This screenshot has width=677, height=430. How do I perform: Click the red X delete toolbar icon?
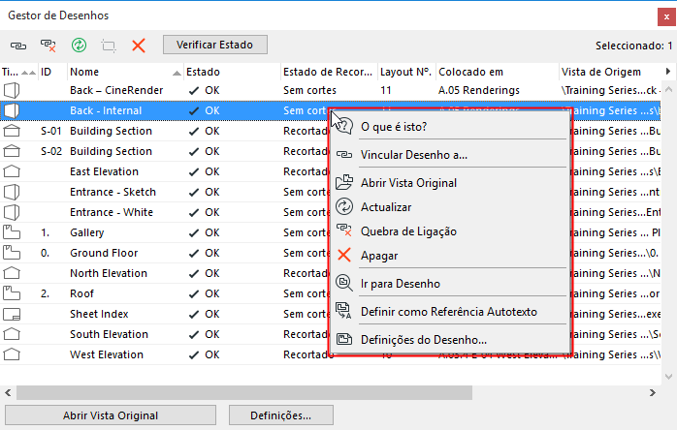tap(139, 45)
